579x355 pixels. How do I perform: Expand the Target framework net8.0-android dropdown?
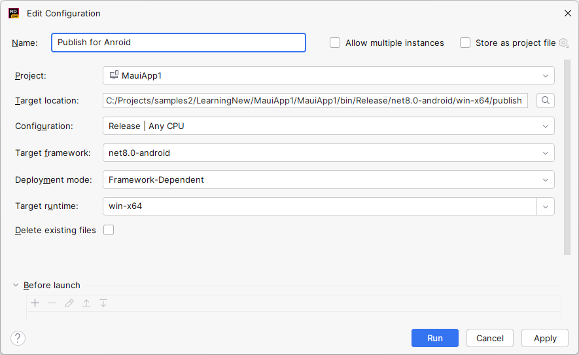328,153
